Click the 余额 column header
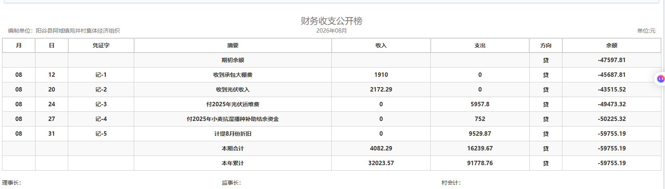Viewport: 665px width, 189px height. point(612,45)
